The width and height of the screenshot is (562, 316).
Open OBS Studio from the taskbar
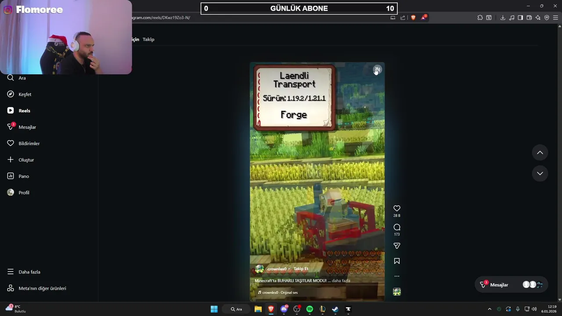coord(297,309)
